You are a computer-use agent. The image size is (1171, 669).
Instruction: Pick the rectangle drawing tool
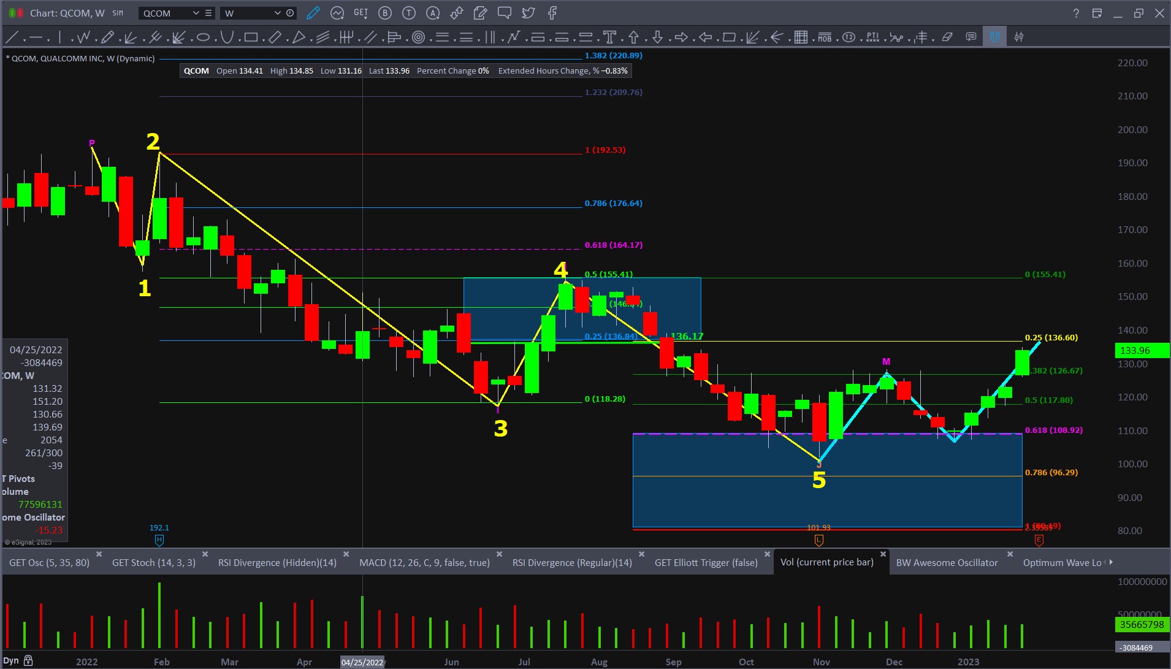(251, 37)
